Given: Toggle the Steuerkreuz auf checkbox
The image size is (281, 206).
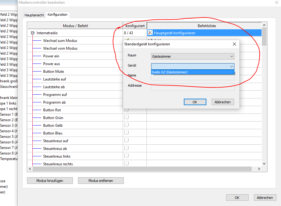Looking at the screenshot, I should pyautogui.click(x=126, y=140).
